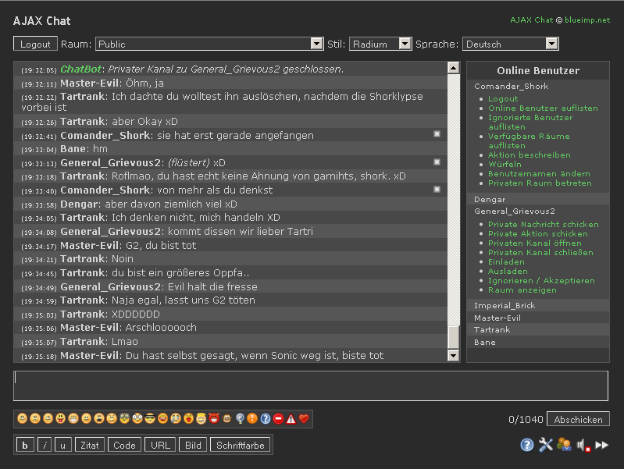Choose 'Würfeln' in user menu
Viewport: 624px width, 469px height.
[505, 165]
